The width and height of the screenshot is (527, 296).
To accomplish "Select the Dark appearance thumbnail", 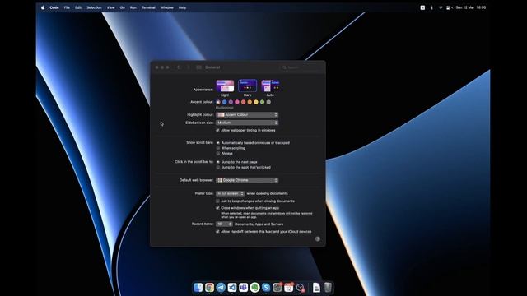I will pos(247,86).
